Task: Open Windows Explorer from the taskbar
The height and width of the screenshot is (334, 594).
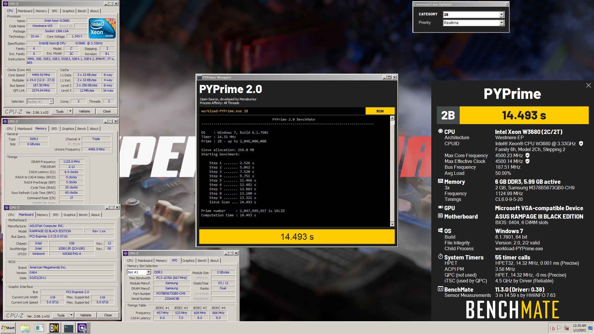Action: 25,328
